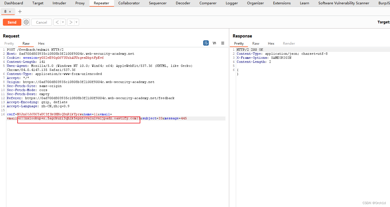Open Software Vulnerability Scanner tab
390x207 pixels.
(x=344, y=3)
